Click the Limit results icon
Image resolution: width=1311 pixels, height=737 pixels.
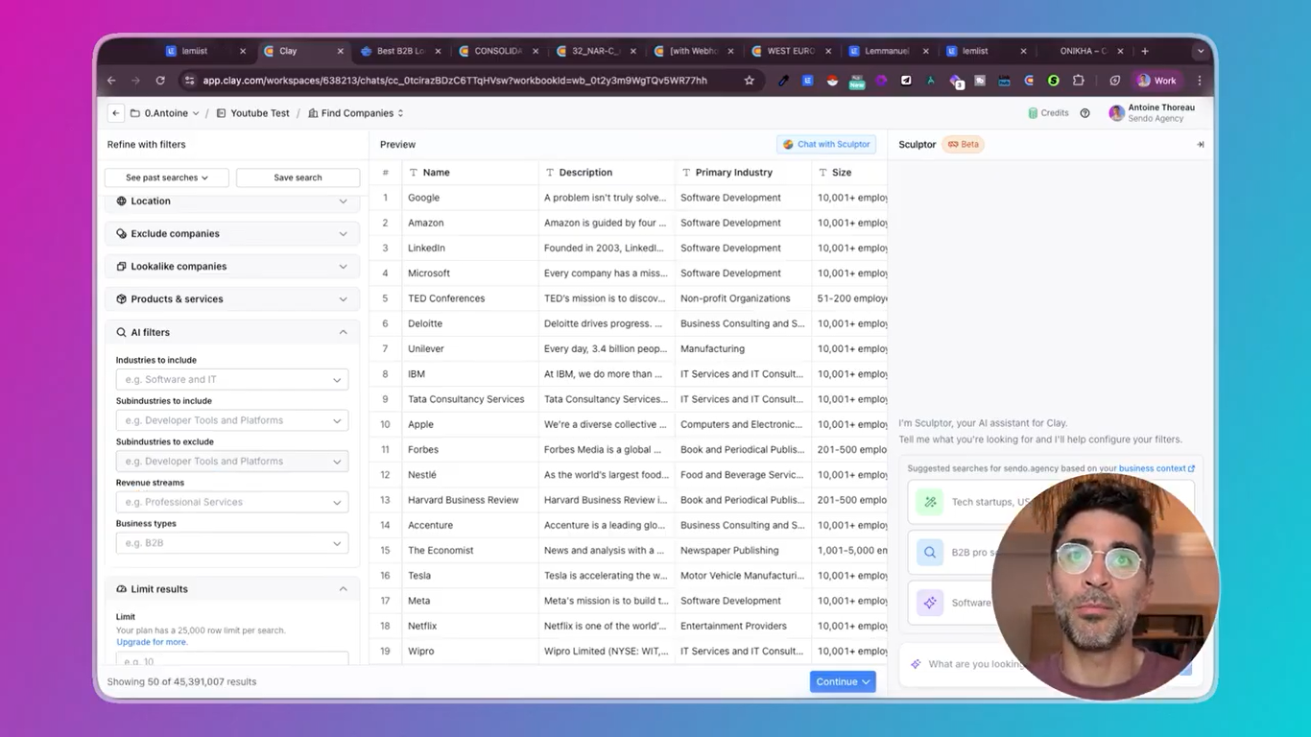pos(121,589)
